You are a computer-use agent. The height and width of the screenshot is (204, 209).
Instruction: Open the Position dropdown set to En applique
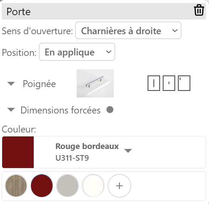[77, 52]
